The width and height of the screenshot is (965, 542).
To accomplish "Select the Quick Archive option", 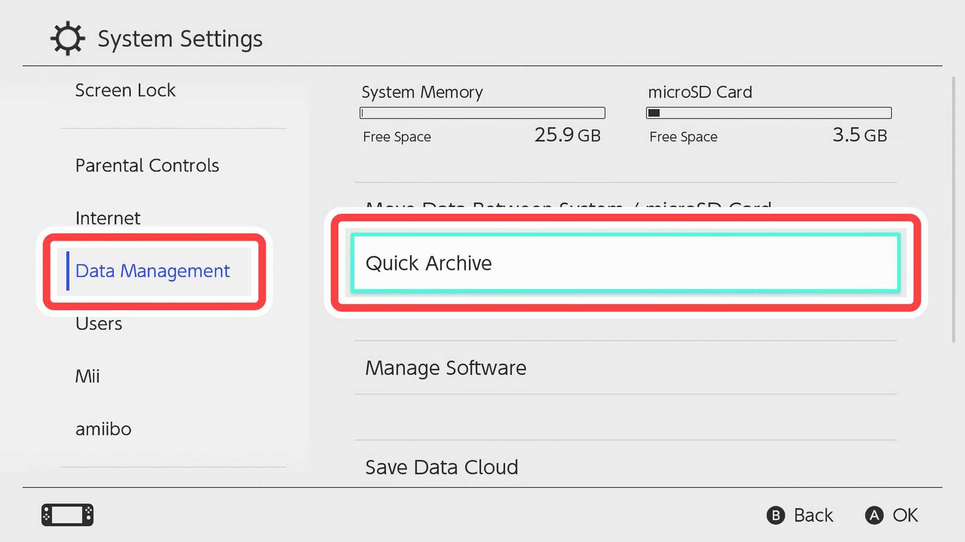I will point(624,263).
